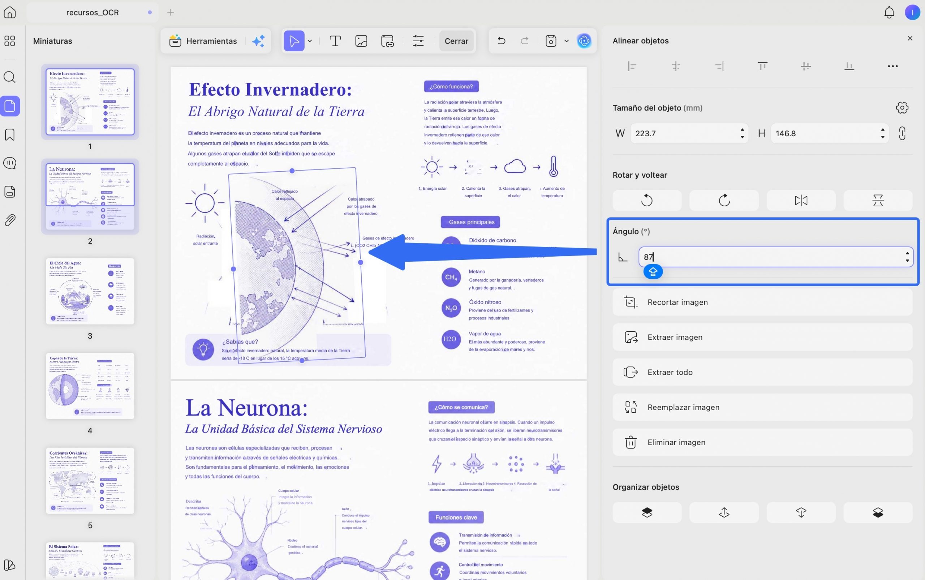This screenshot has height=580, width=925.
Task: Open the dashboard grid icon in sidebar
Action: coord(10,41)
